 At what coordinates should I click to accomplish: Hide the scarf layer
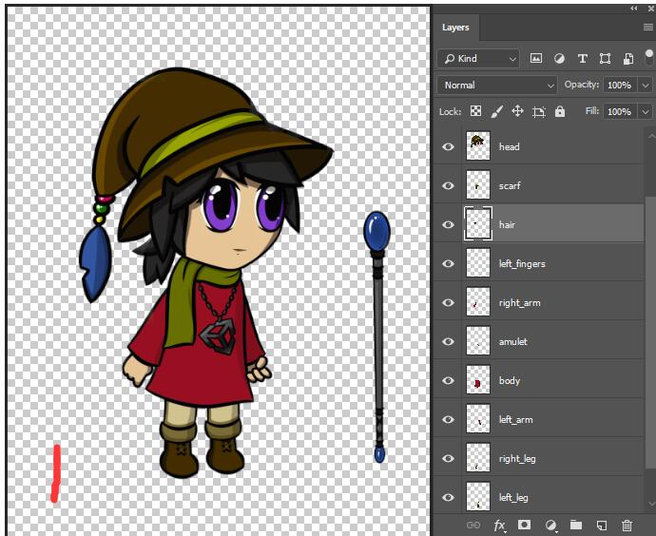tap(448, 185)
